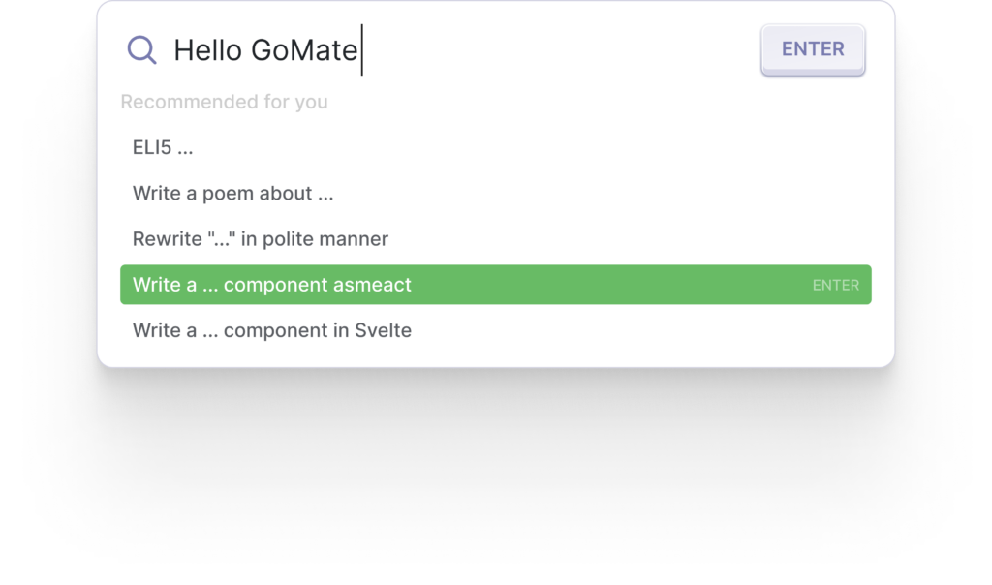Select the "ELI5 ..." suggestion
The image size is (992, 585).
coord(495,147)
